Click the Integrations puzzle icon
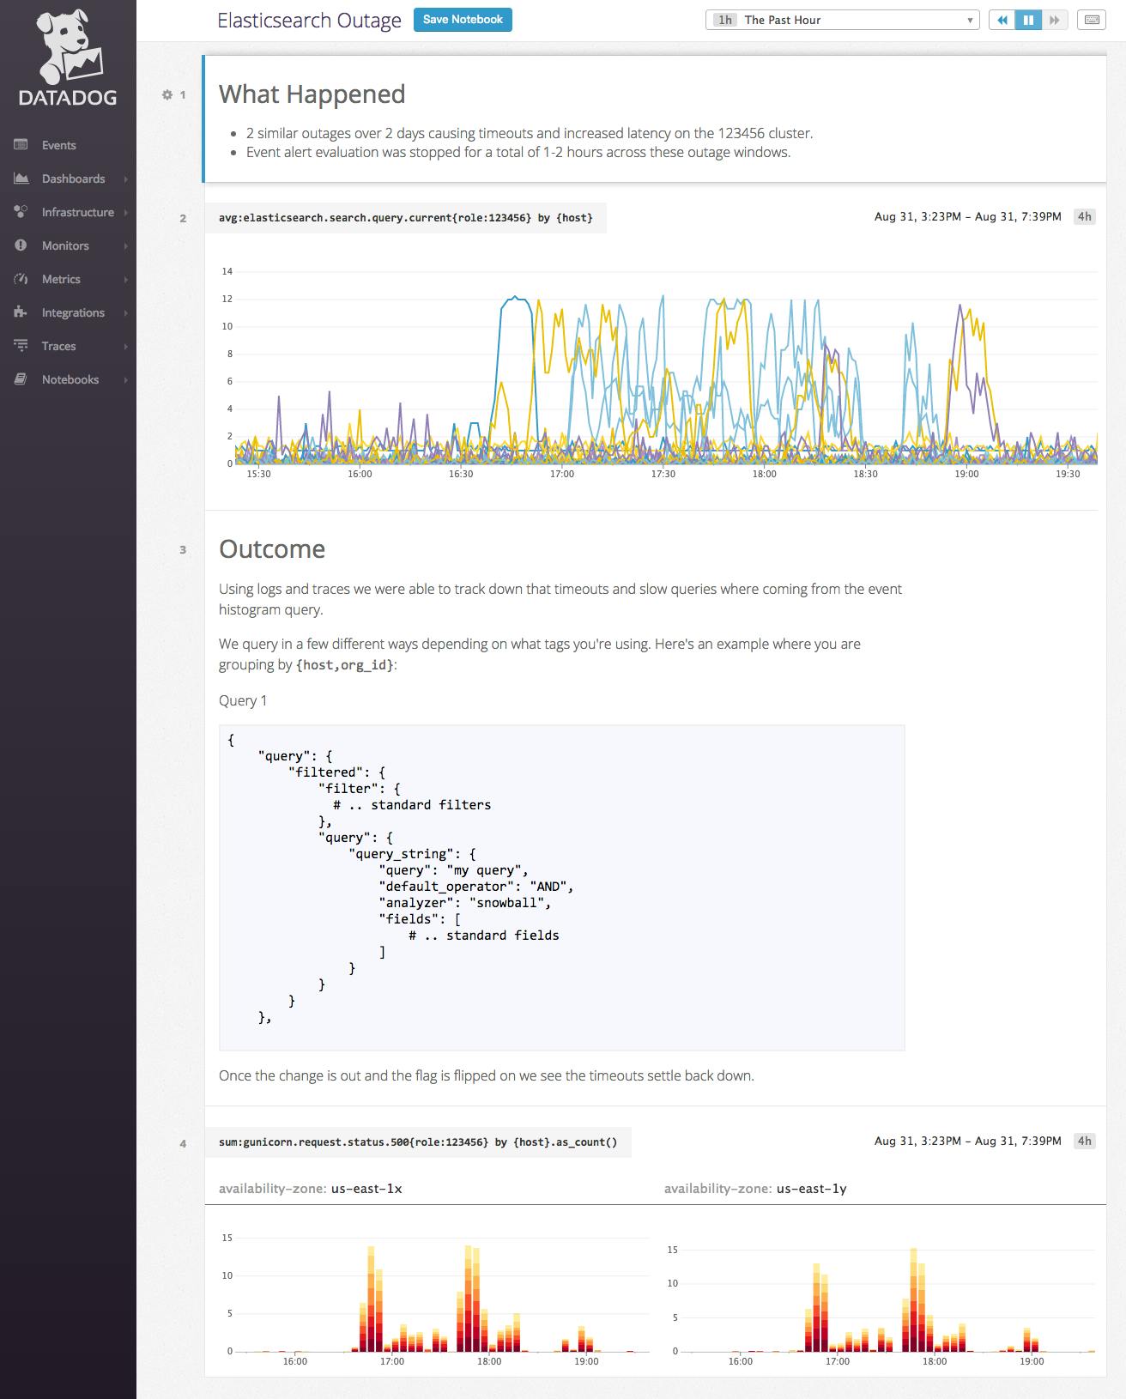Screen dimensions: 1126x1399 [21, 312]
